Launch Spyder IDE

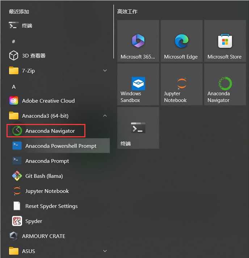click(x=33, y=221)
